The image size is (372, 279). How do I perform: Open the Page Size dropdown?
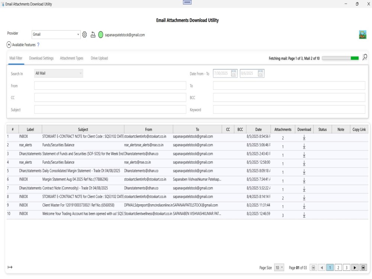click(x=279, y=267)
